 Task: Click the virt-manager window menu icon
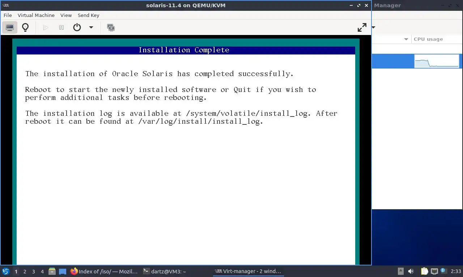(x=5, y=5)
